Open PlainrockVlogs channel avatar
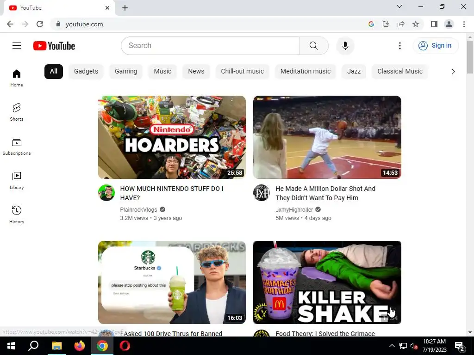This screenshot has height=355, width=474. coord(106,193)
